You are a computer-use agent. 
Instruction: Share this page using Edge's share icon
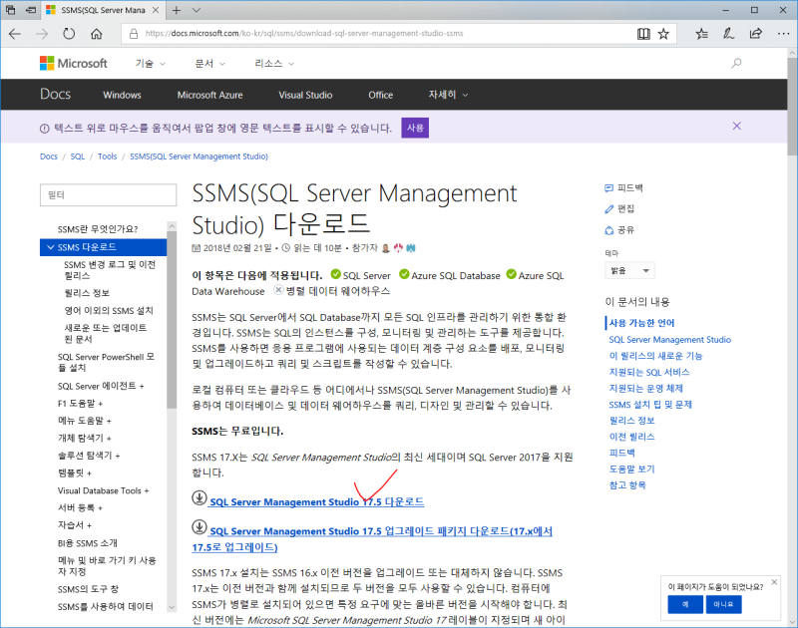tap(756, 33)
